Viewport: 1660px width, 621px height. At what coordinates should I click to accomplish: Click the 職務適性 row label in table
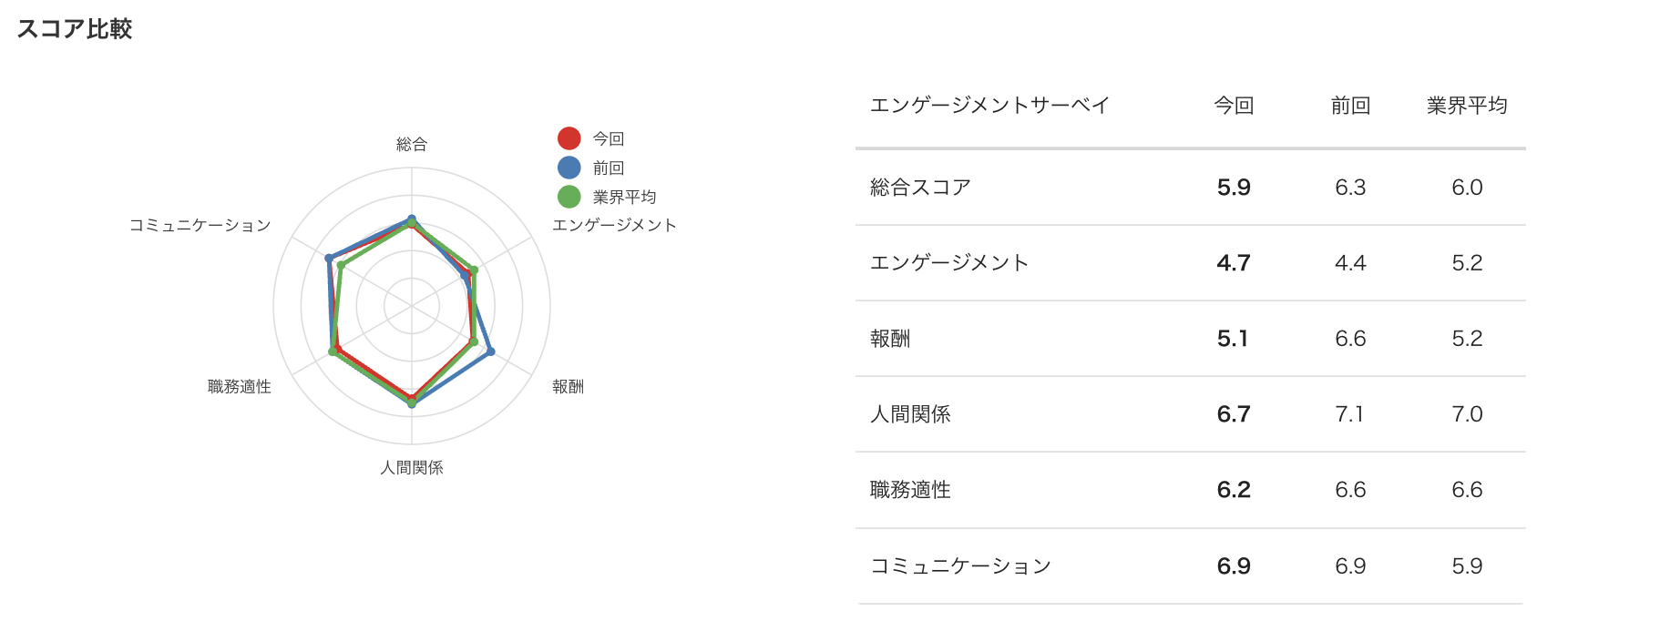[910, 490]
